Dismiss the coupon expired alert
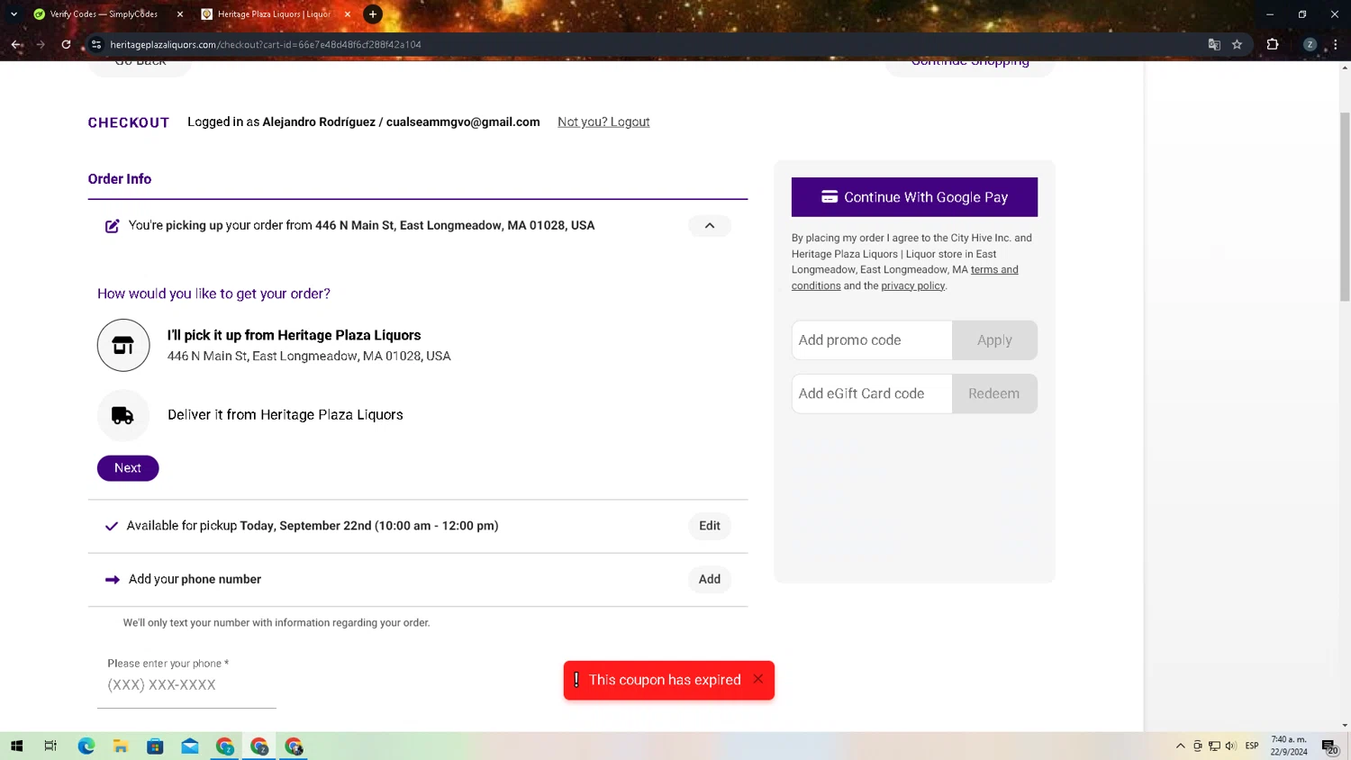 [x=758, y=679]
